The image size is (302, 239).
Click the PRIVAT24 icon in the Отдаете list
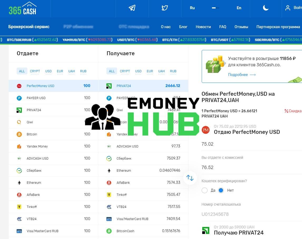click(x=19, y=110)
